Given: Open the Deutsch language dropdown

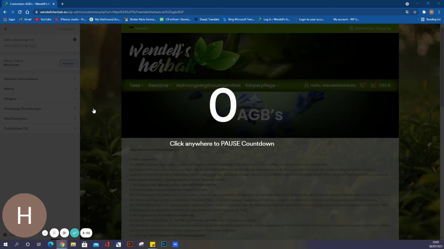Looking at the screenshot, I should pyautogui.click(x=140, y=28).
